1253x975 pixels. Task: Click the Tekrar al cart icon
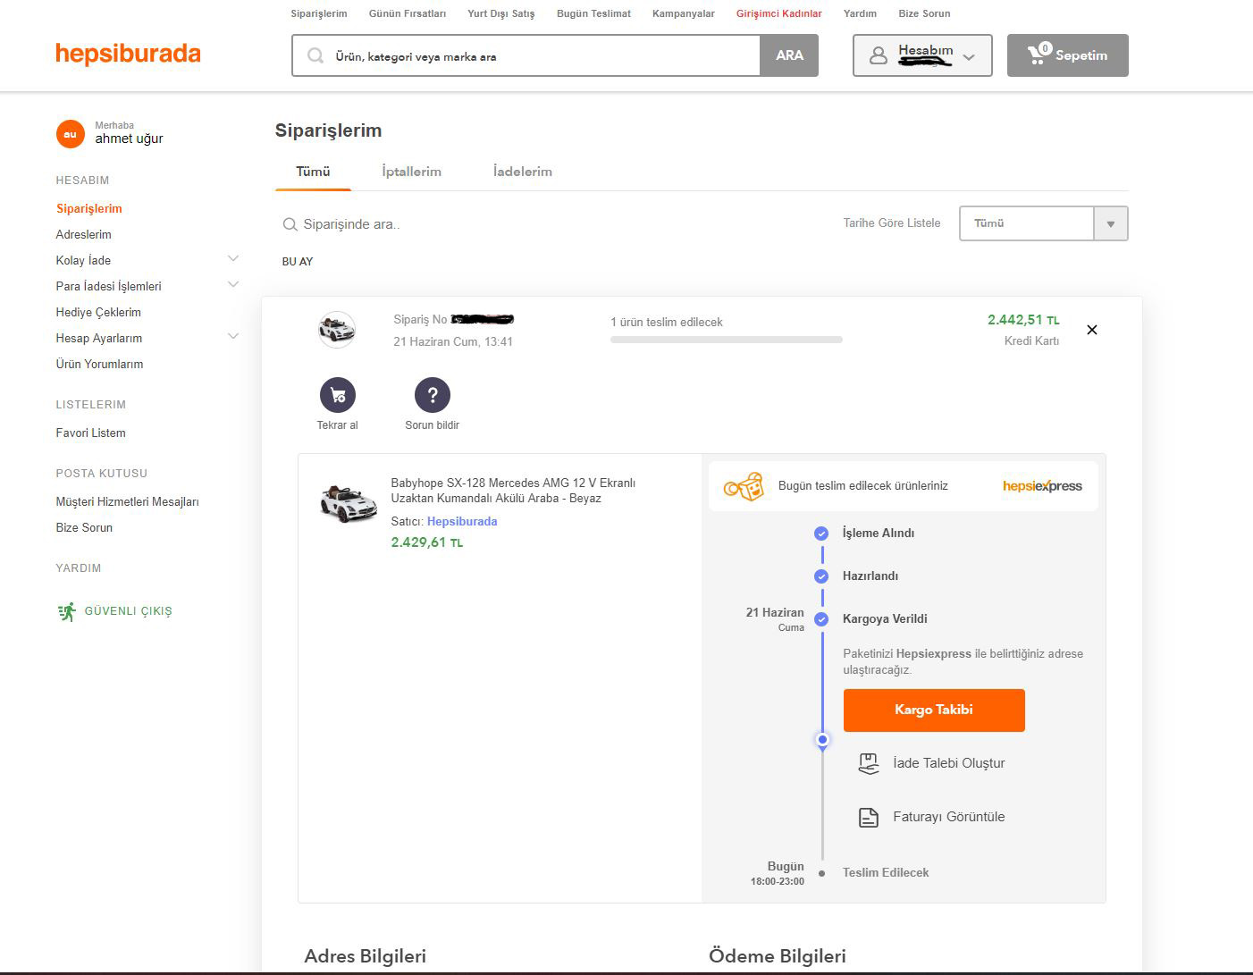pyautogui.click(x=338, y=395)
